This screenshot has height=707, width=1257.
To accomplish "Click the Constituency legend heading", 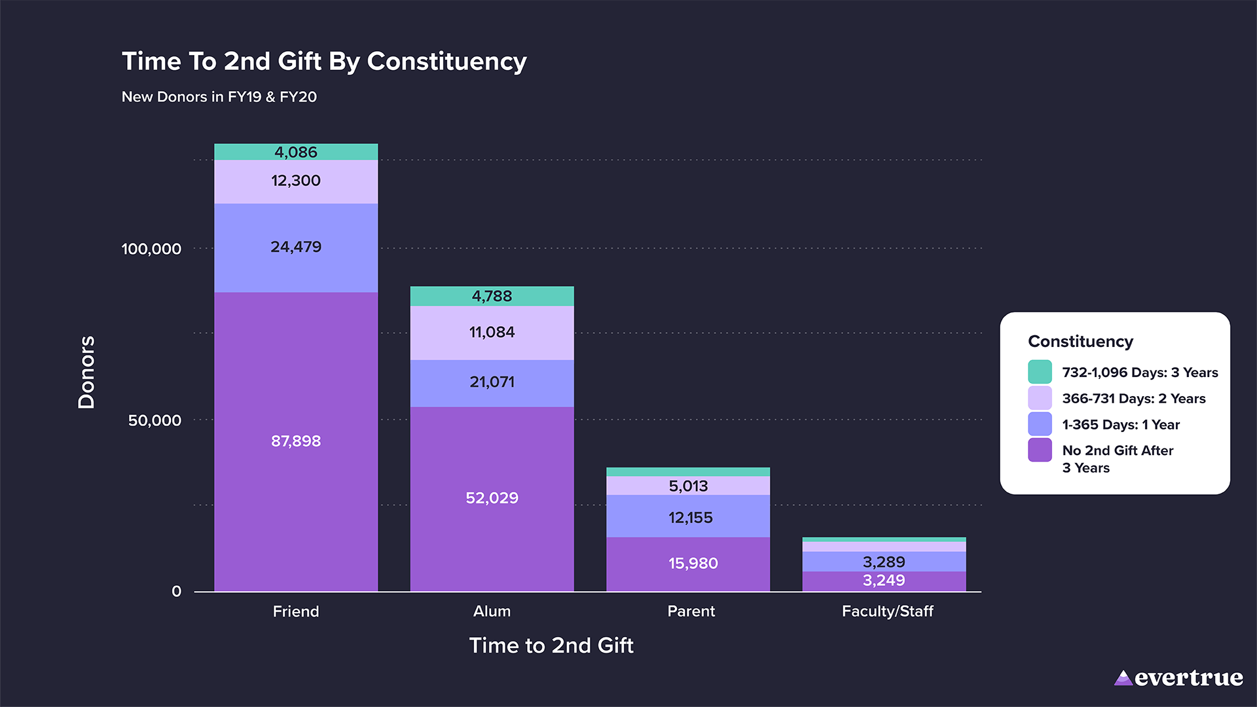I will 1080,342.
